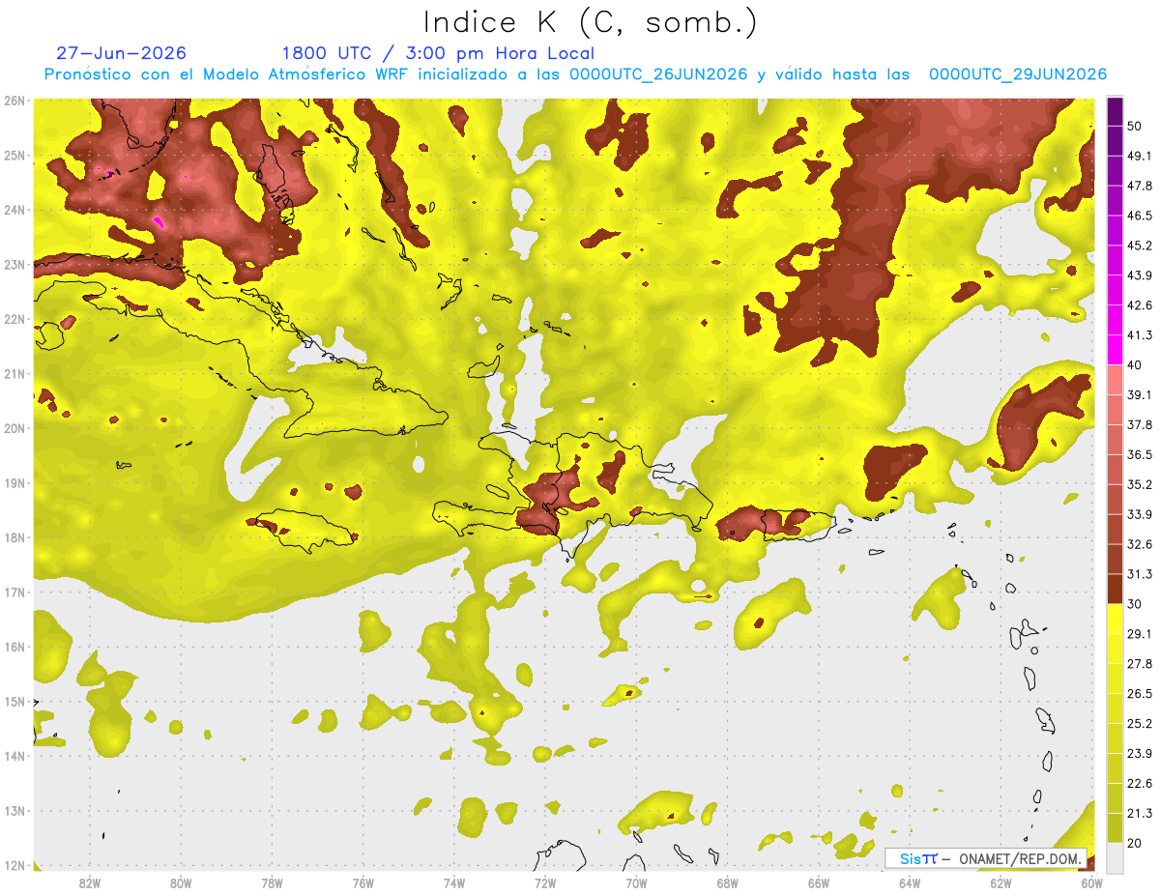Click the '25N' latitude axis label
The height and width of the screenshot is (896, 1160).
(x=14, y=156)
